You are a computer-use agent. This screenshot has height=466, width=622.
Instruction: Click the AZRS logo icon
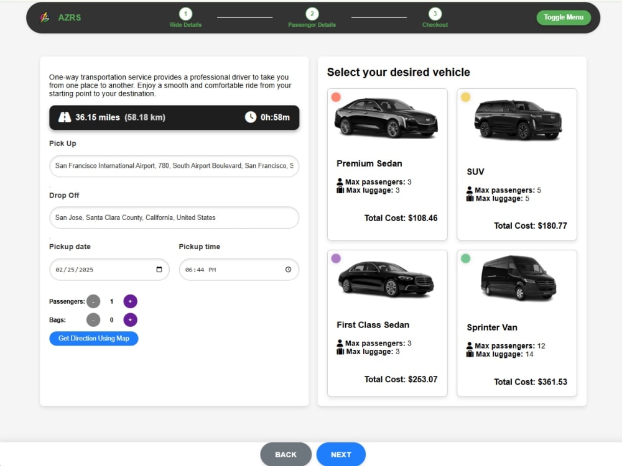click(45, 17)
